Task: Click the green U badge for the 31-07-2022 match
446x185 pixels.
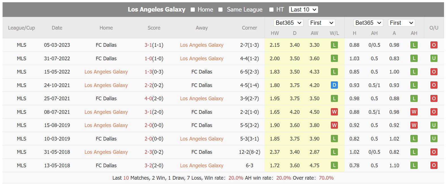Action: 434,58
